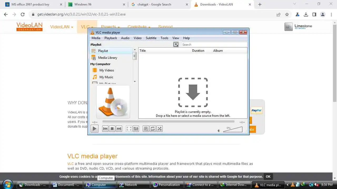Open a new Chrome tab
The height and width of the screenshot is (189, 337).
[260, 4]
